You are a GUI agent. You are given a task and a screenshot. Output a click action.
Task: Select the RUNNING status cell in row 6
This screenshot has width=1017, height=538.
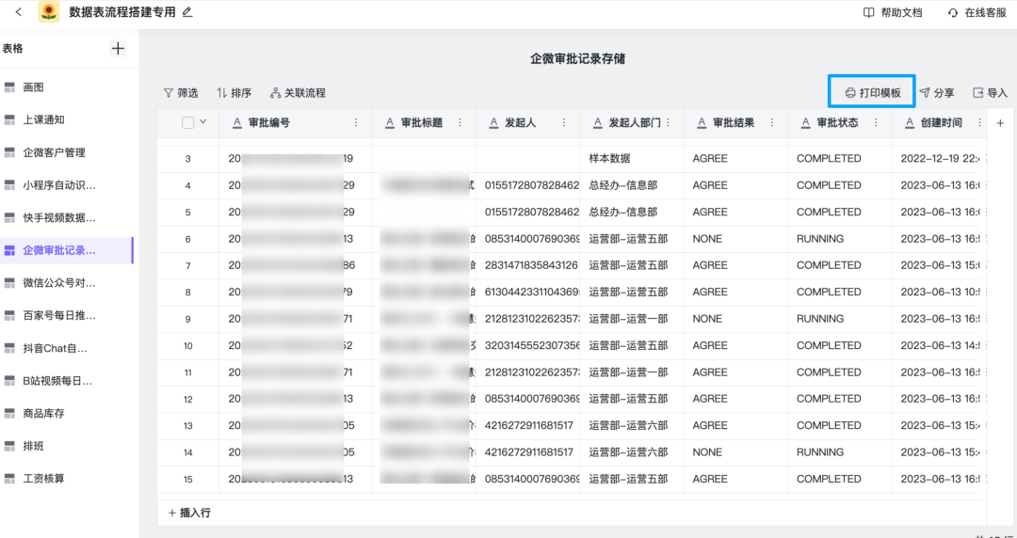coord(839,239)
